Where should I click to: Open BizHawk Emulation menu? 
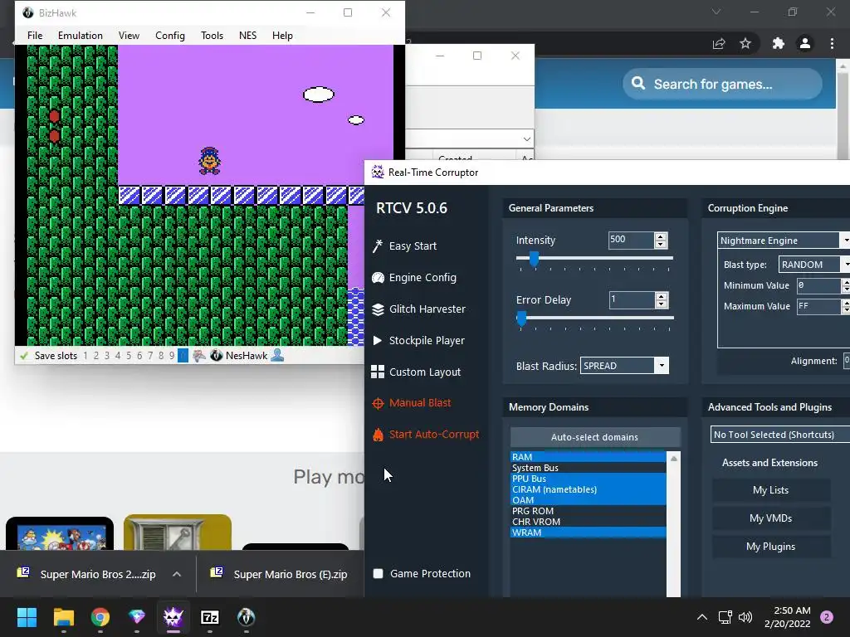point(81,36)
